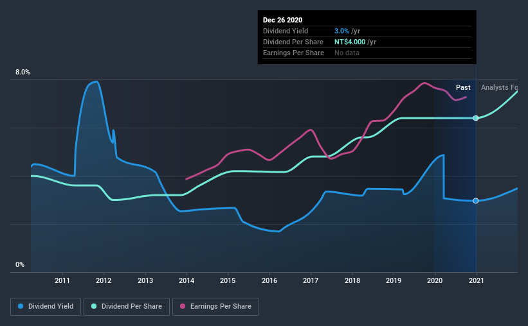Toggle the Dividend Yield legend button

pos(46,307)
